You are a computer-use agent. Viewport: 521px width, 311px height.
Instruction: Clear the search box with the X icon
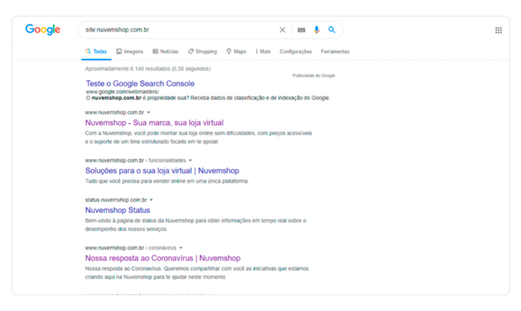(282, 30)
